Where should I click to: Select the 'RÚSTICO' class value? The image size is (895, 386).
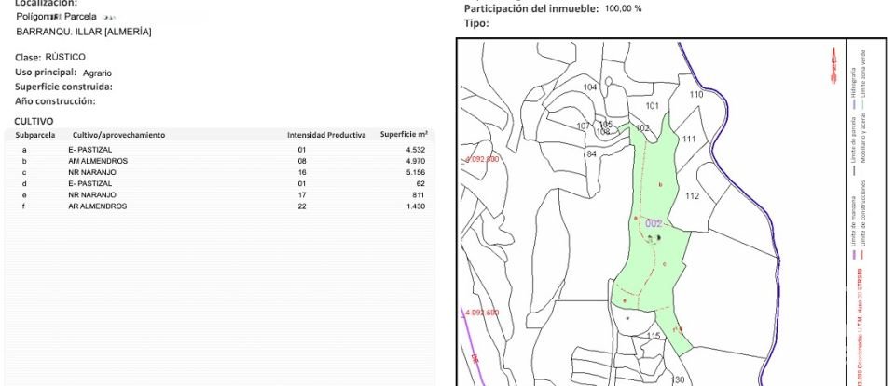coord(65,57)
